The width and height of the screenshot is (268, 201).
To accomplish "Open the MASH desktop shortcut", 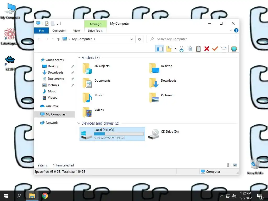I will [x=10, y=63].
